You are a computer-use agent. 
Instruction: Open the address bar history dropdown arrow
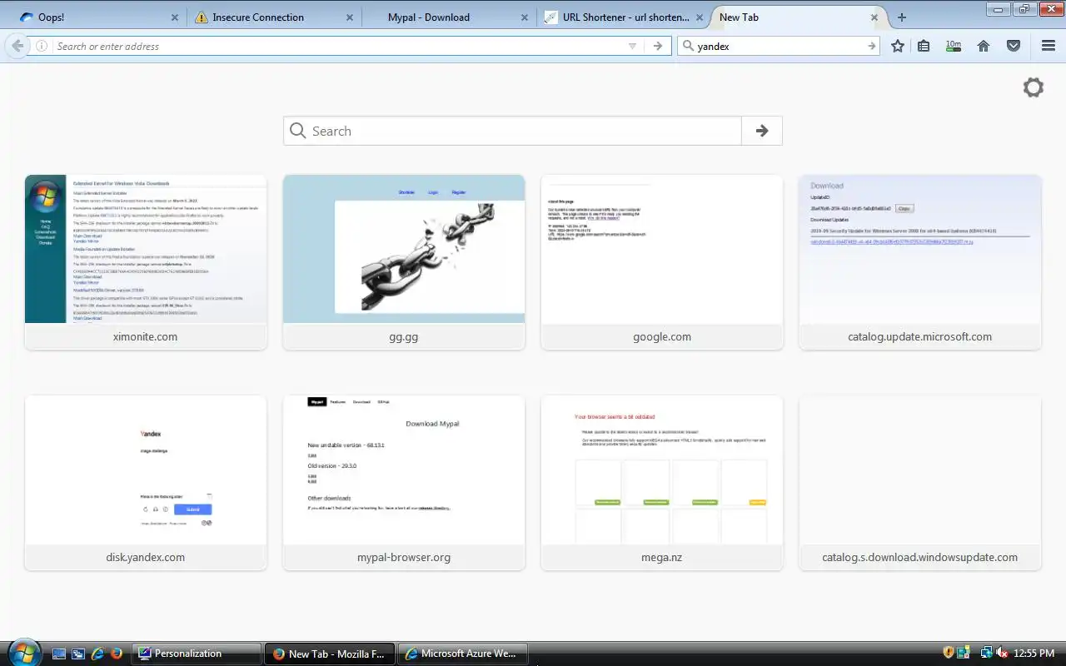point(632,47)
